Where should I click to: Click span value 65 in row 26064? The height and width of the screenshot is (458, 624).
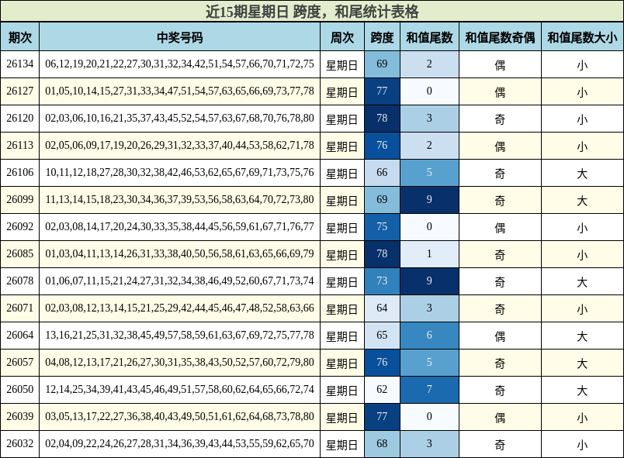click(x=382, y=335)
